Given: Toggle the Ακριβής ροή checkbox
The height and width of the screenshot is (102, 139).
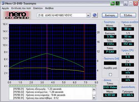Looking at the screenshot, I should 110,74.
